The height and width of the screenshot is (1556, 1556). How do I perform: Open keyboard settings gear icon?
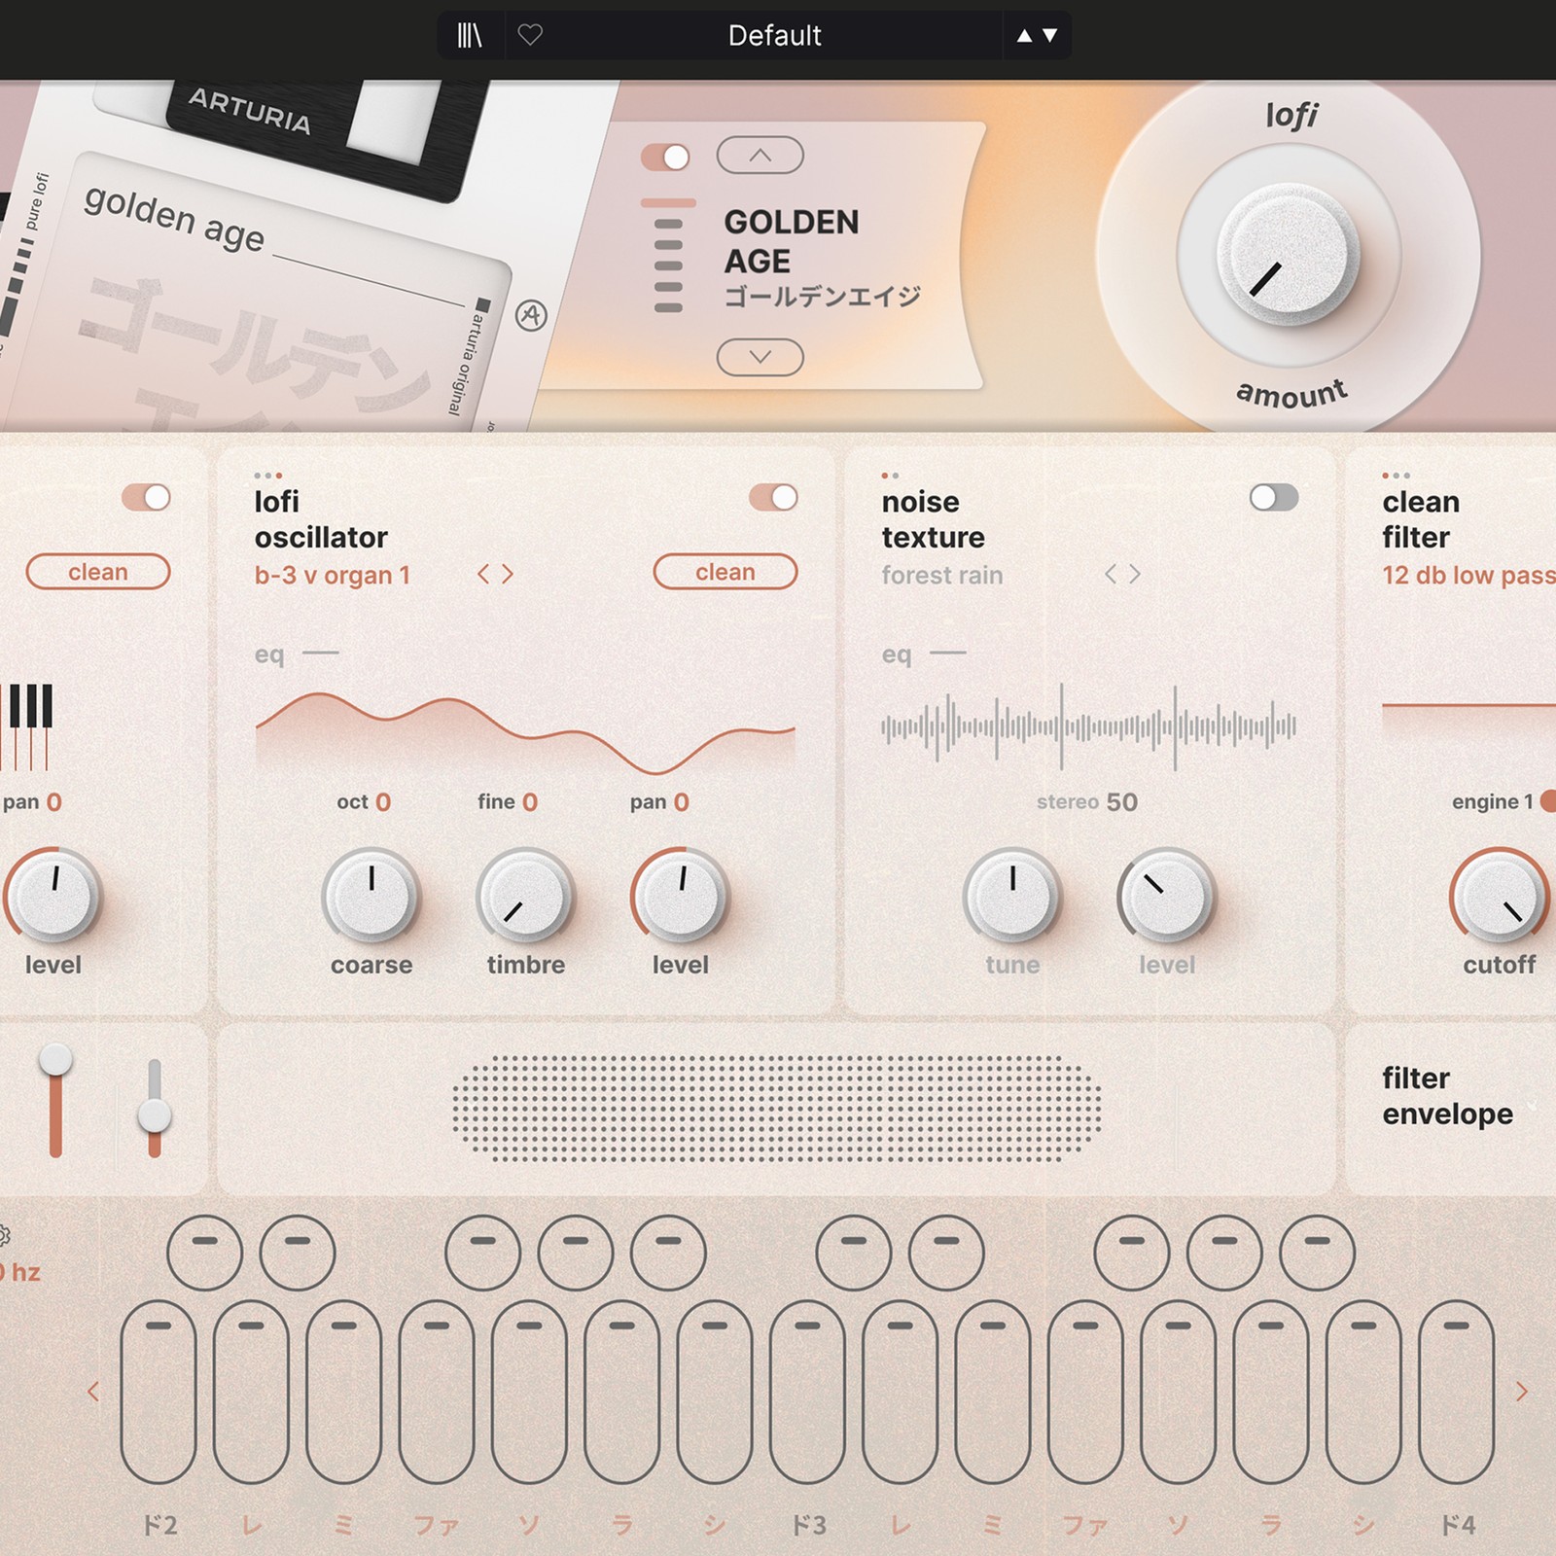point(3,1235)
